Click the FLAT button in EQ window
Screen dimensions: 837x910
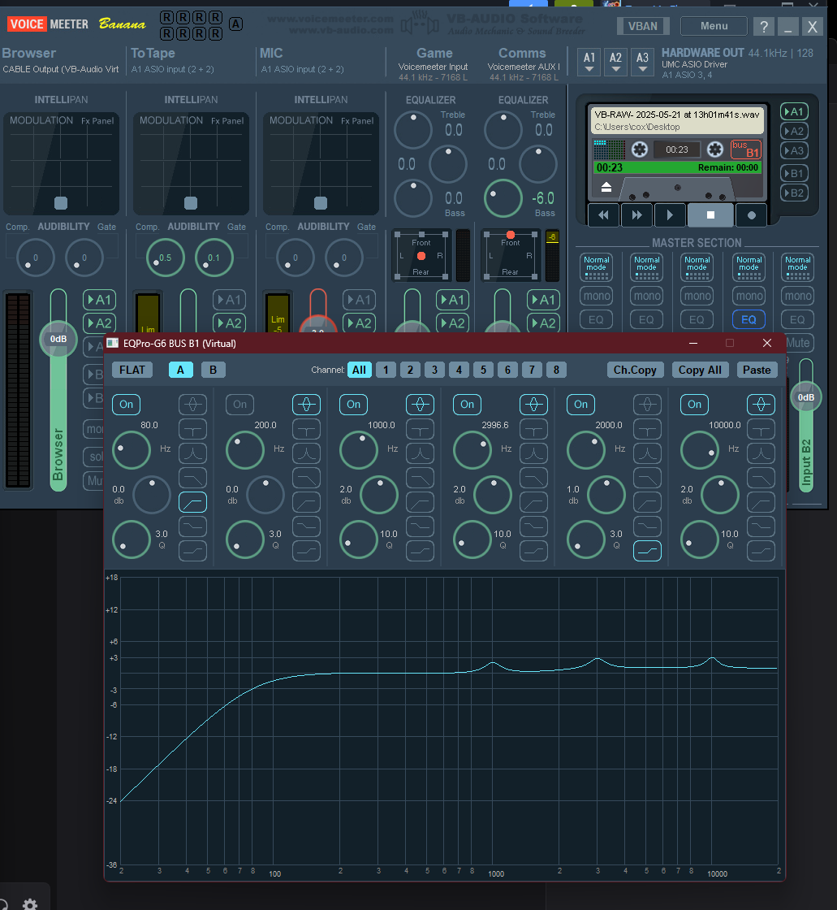[x=132, y=370]
